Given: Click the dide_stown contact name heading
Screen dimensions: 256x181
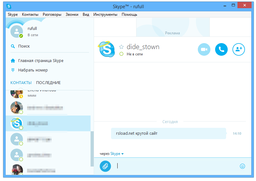Looking at the screenshot, I should [143, 47].
